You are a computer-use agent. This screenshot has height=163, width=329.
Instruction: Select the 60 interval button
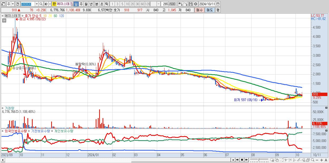click(x=142, y=4)
